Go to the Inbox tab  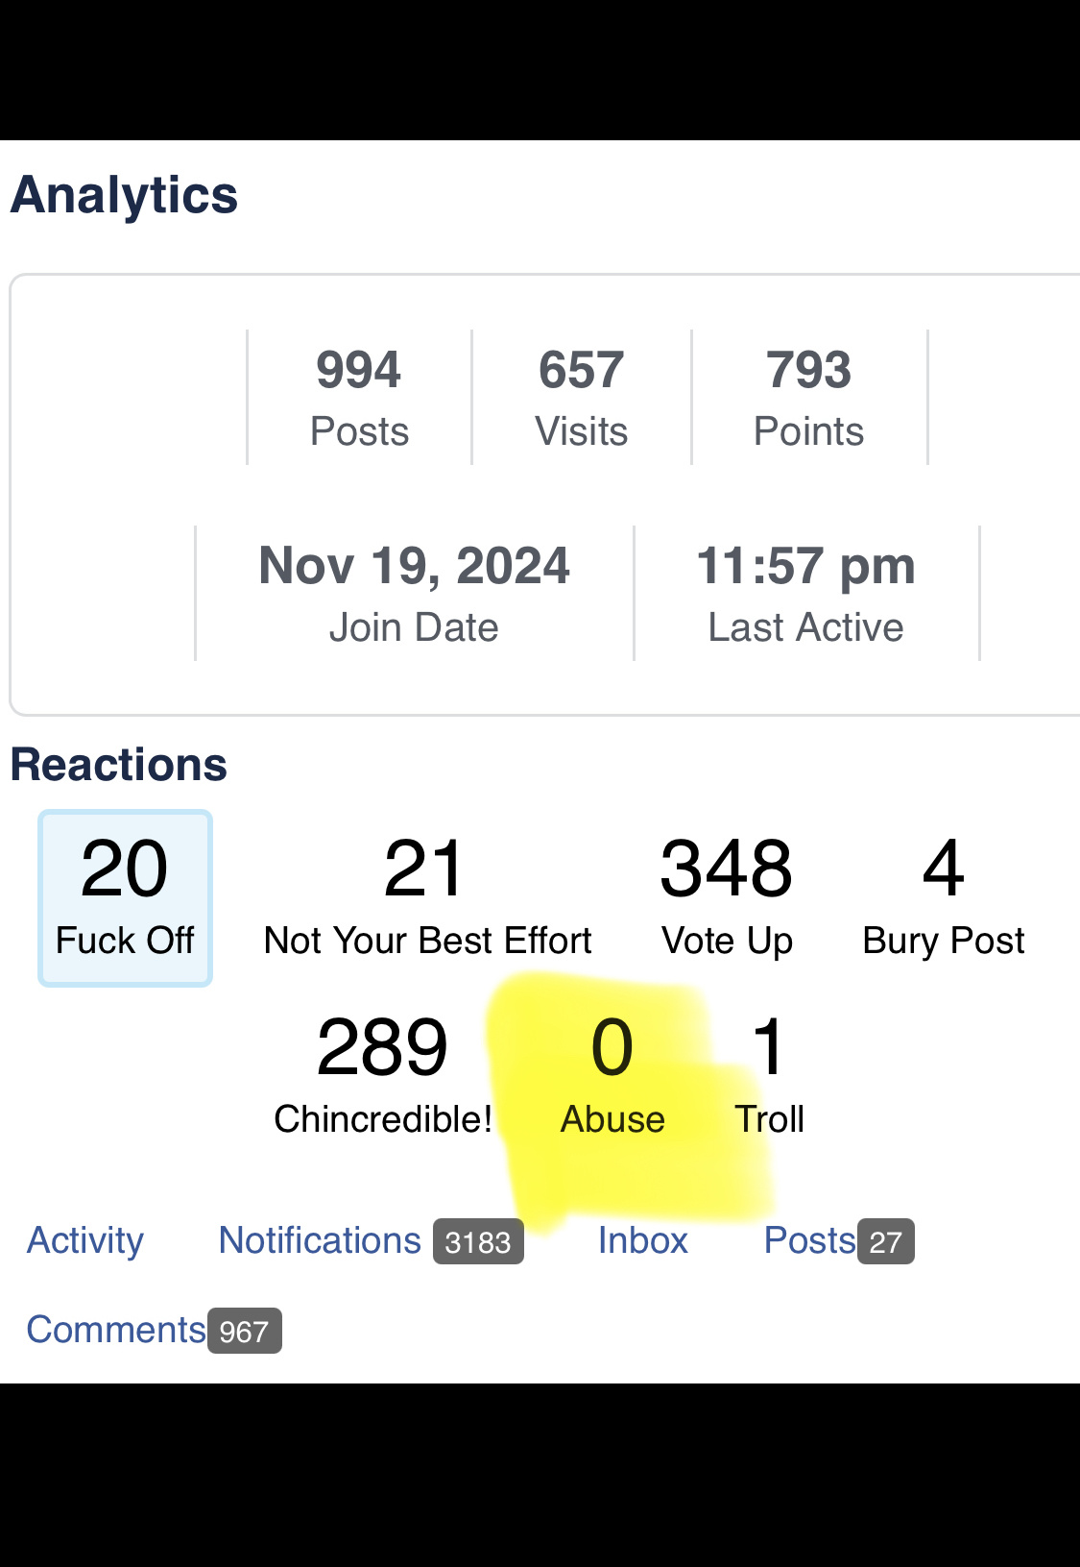(642, 1240)
